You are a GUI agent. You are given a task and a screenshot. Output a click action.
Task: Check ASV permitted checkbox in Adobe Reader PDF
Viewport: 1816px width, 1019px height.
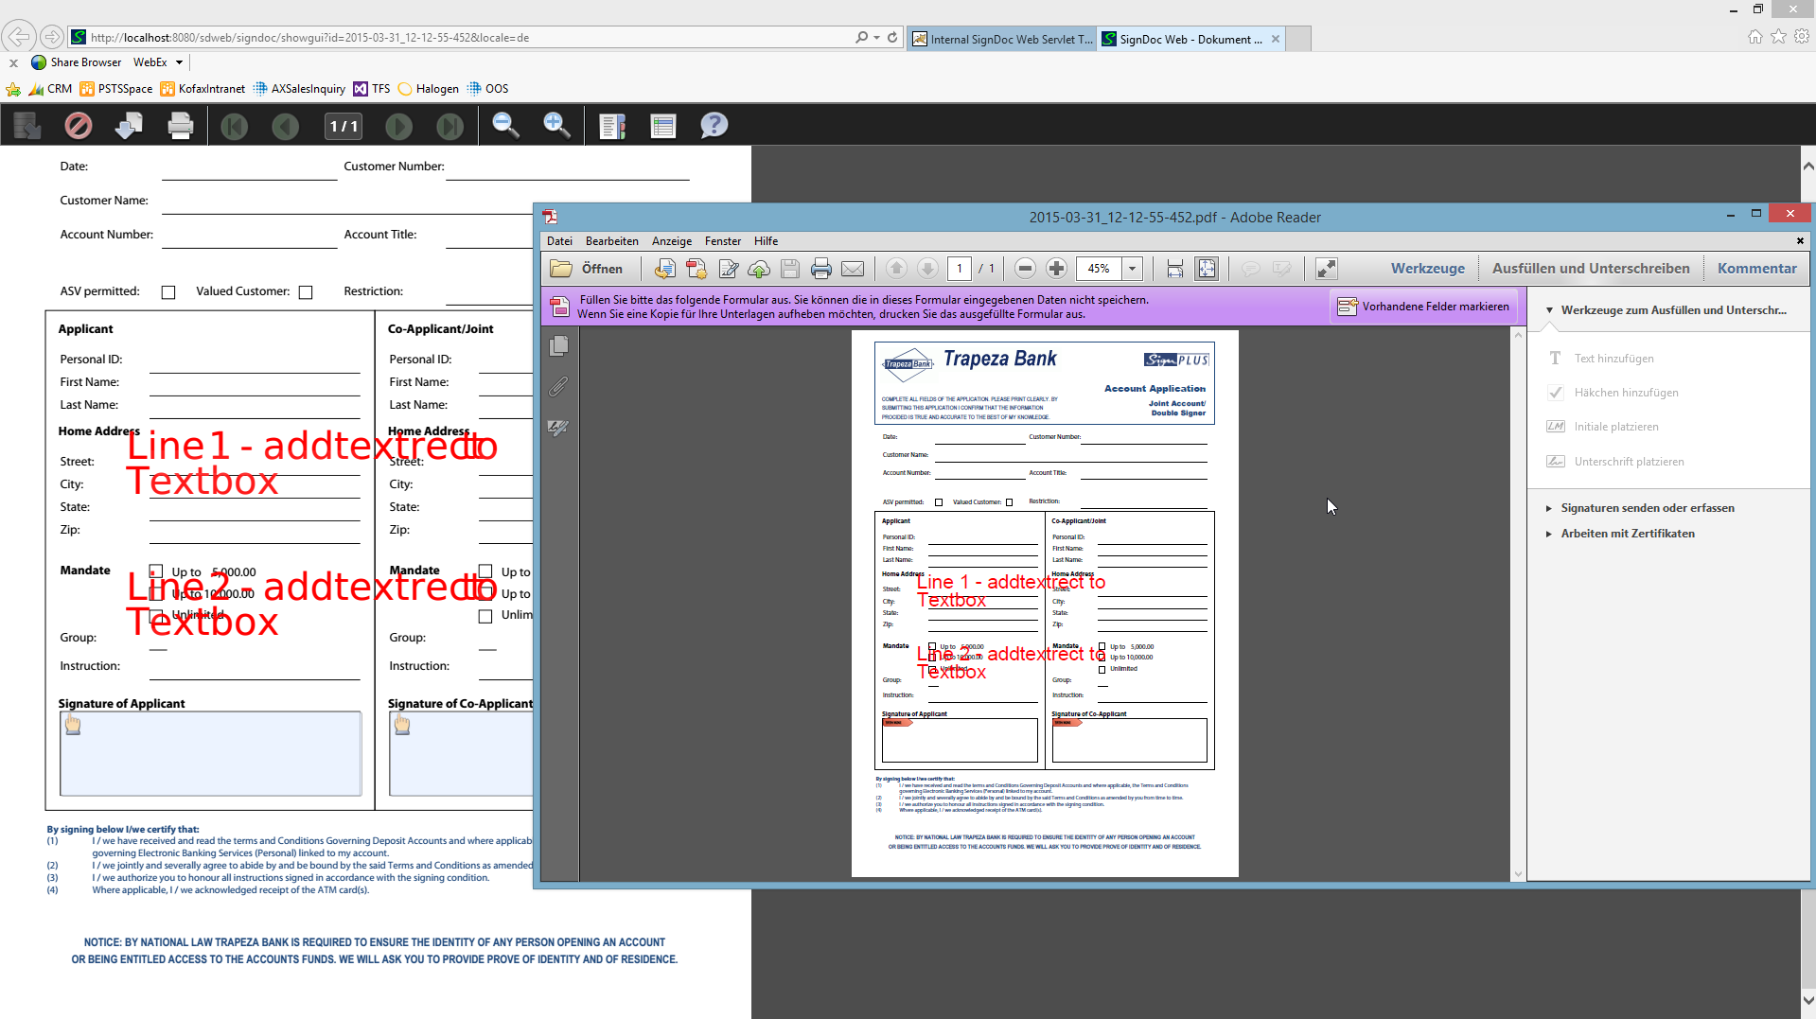pos(939,502)
